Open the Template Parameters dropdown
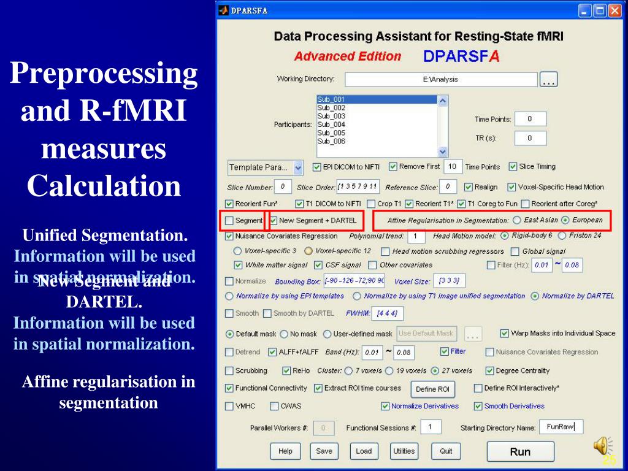This screenshot has width=628, height=471. point(265,167)
